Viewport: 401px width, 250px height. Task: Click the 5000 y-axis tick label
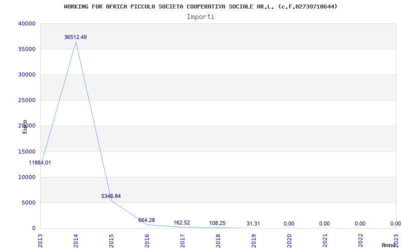coord(29,203)
